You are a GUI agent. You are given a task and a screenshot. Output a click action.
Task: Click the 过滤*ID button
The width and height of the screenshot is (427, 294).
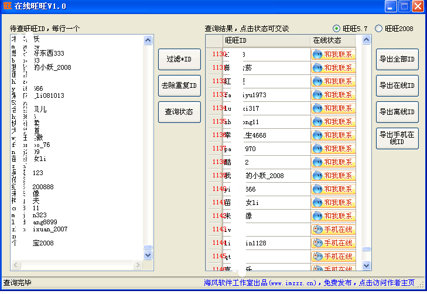click(x=179, y=59)
